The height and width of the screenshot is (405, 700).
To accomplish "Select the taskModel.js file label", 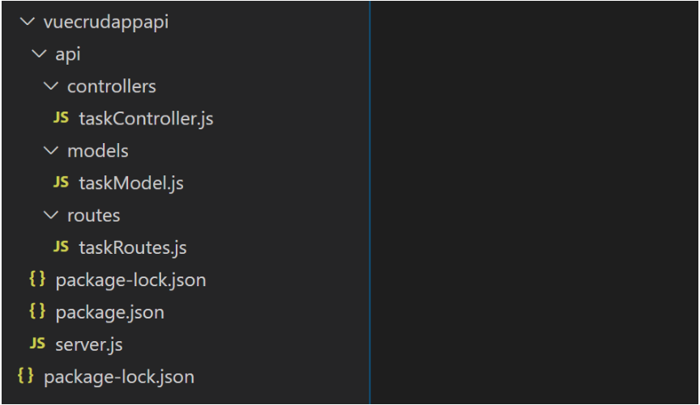I will coord(131,184).
